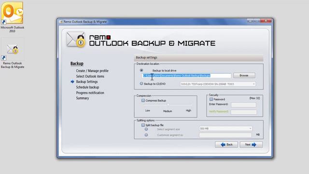Go to the Schedule backup step
The height and width of the screenshot is (174, 309).
[87, 87]
